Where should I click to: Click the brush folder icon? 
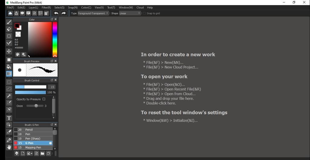(42, 153)
